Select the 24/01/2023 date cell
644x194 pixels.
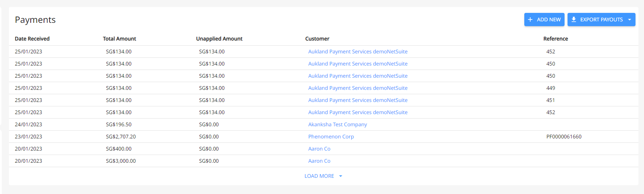(28, 124)
